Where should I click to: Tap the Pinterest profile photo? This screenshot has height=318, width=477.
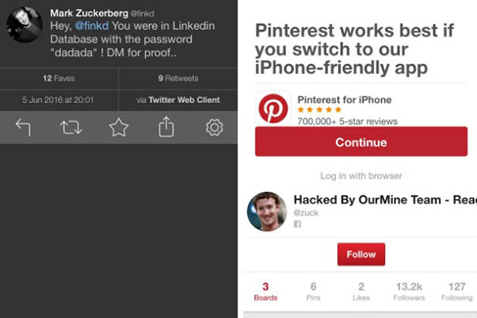click(267, 211)
